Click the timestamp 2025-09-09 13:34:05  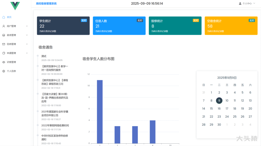coord(52,60)
